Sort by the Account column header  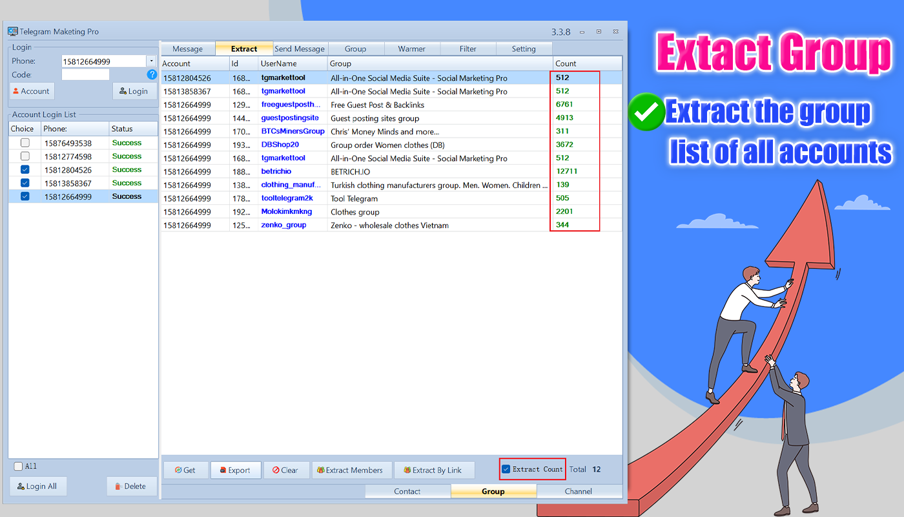click(x=195, y=63)
